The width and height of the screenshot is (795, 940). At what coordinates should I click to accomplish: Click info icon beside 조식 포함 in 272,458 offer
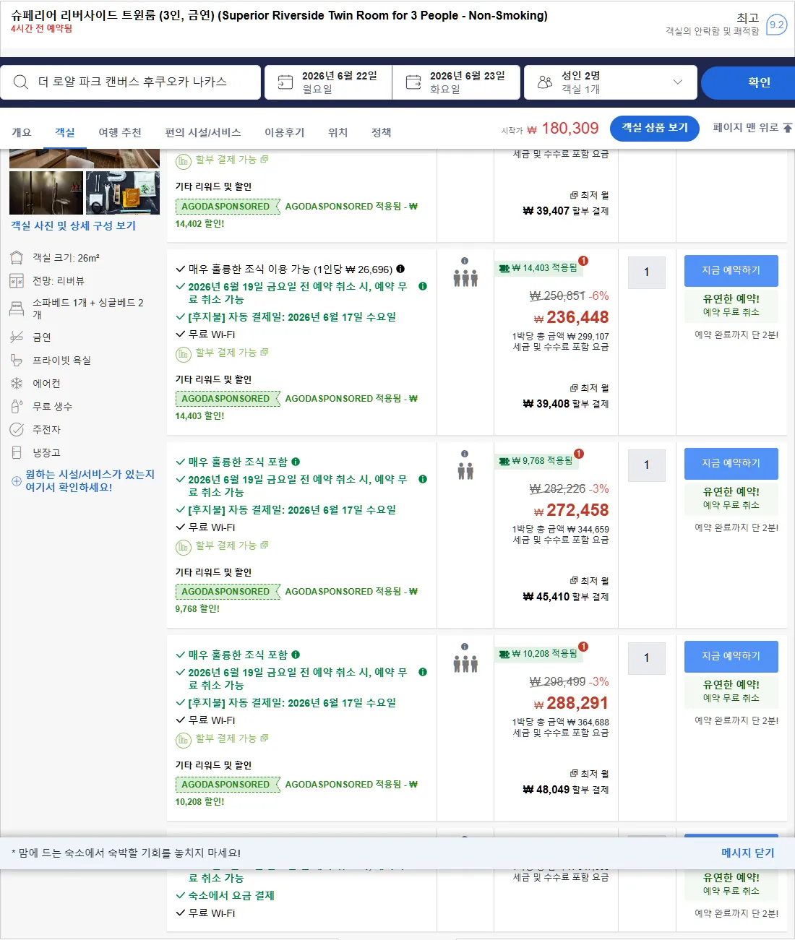pyautogui.click(x=296, y=462)
